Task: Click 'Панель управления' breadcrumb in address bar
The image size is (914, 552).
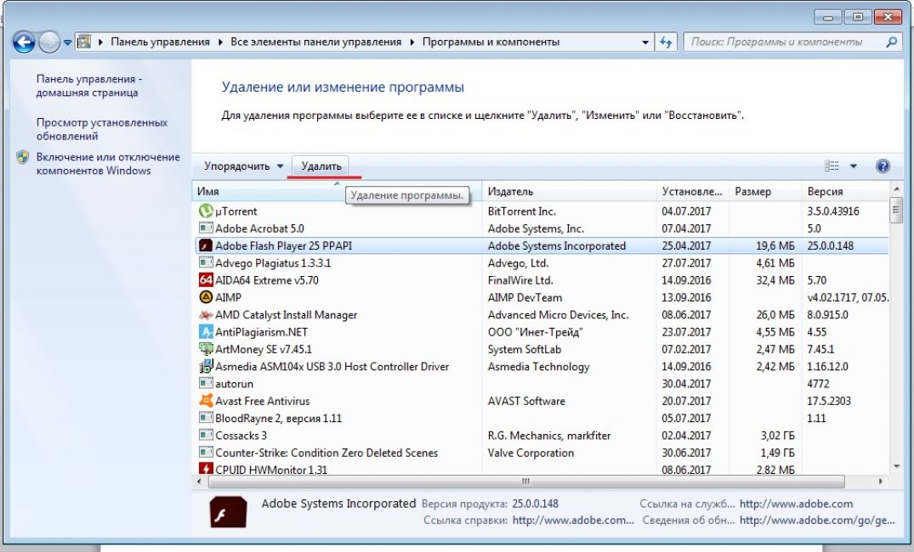Action: tap(161, 42)
